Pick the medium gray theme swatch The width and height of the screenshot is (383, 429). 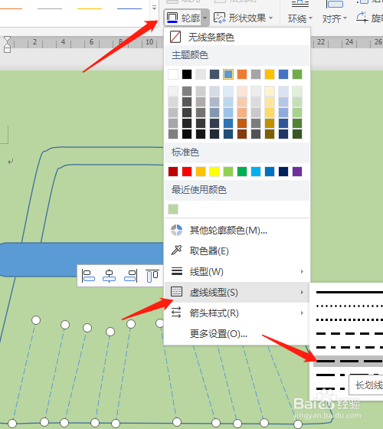(256, 74)
